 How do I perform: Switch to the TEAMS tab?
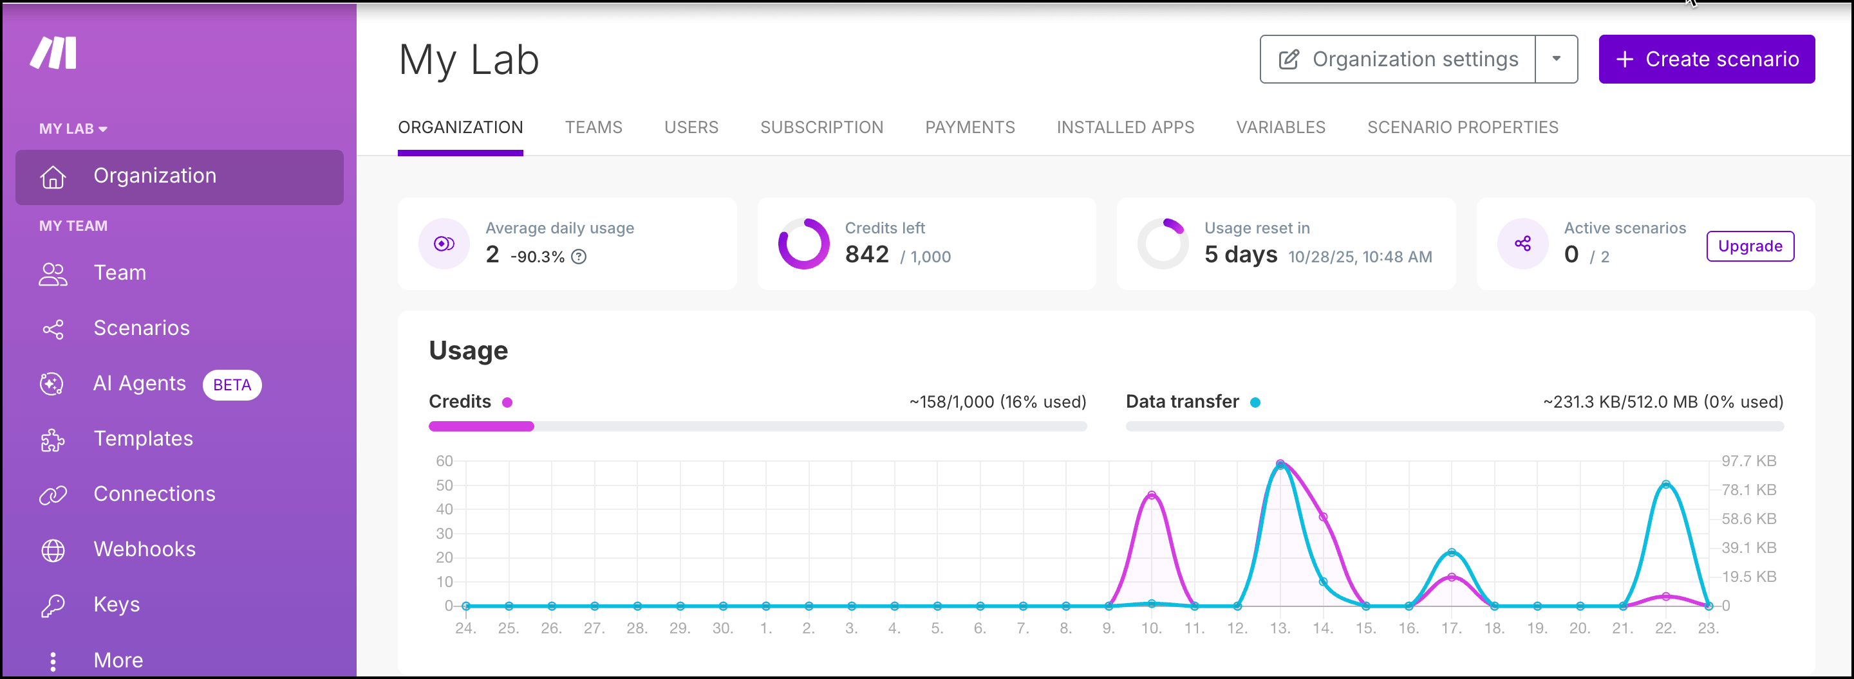(x=593, y=127)
